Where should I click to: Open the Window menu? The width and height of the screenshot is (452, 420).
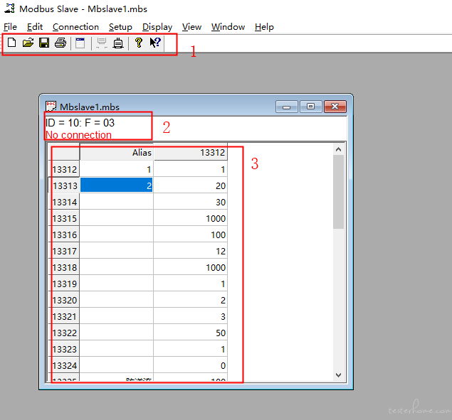pos(228,27)
